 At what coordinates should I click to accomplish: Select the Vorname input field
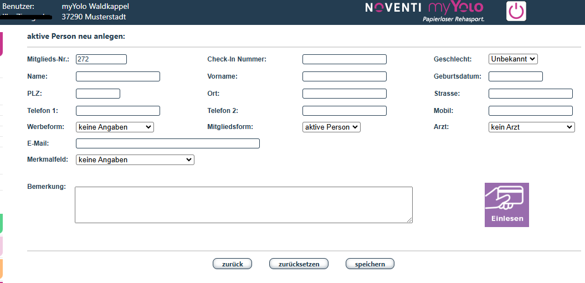click(x=344, y=76)
